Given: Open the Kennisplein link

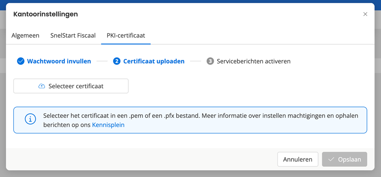Looking at the screenshot, I should coord(108,125).
